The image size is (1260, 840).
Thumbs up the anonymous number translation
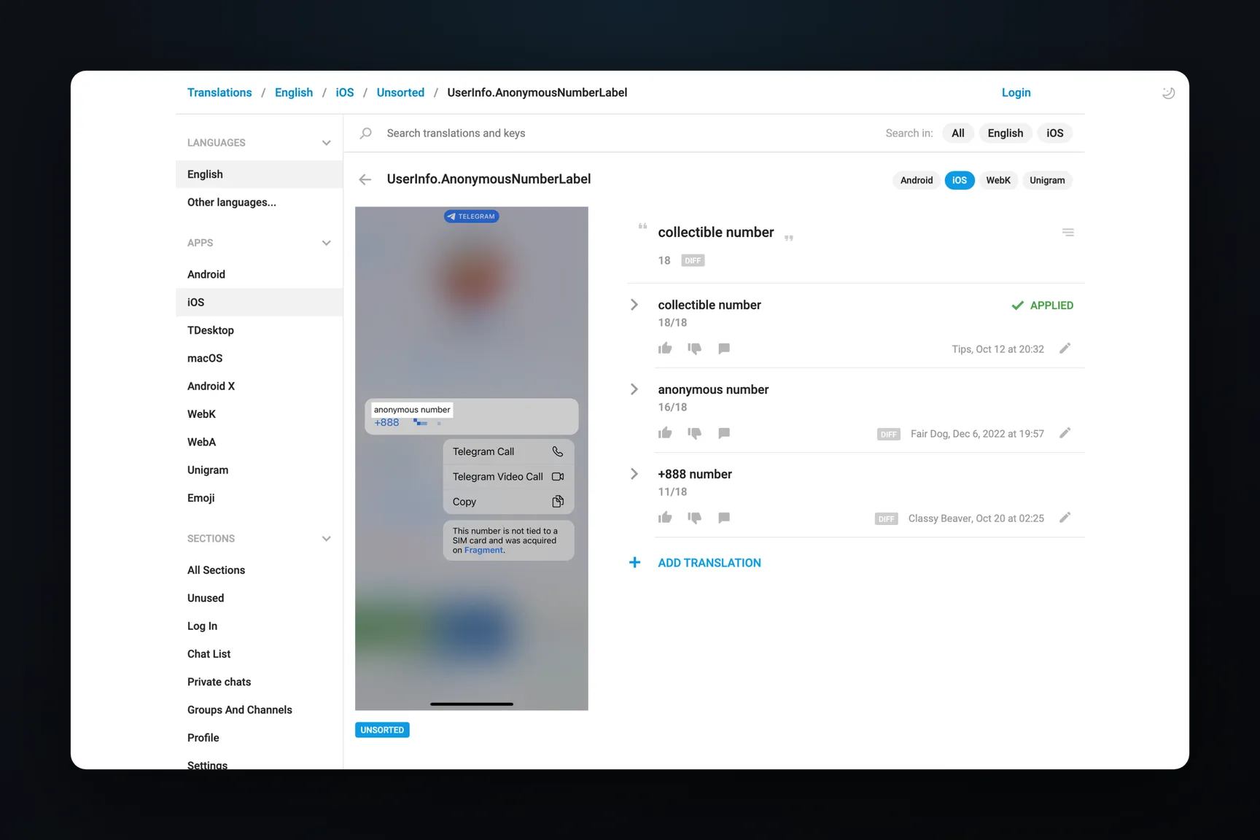[665, 433]
